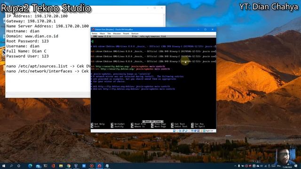Show hidden tray icons chevron
Viewport: 301px width, 169px height.
235,166
